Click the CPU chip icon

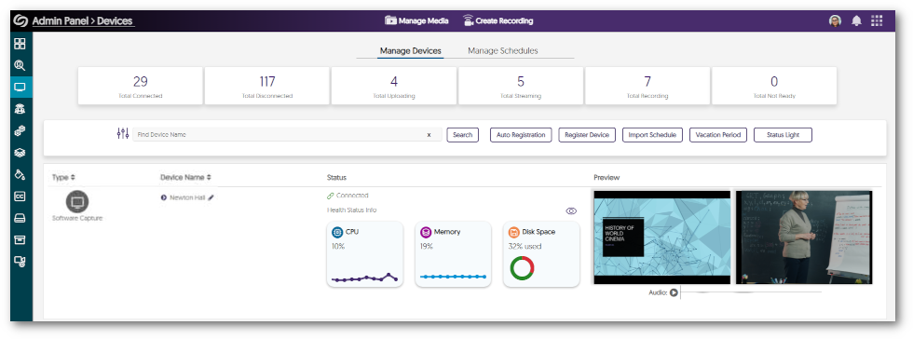point(337,233)
